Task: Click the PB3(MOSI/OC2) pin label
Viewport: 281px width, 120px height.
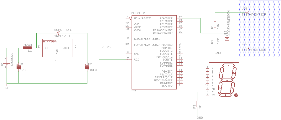Action: tap(164, 80)
